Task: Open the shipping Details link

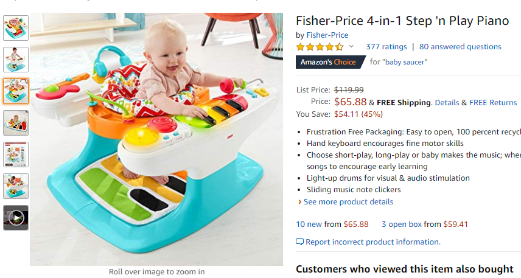Action: pos(447,103)
